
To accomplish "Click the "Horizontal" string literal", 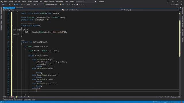I will (58, 32).
